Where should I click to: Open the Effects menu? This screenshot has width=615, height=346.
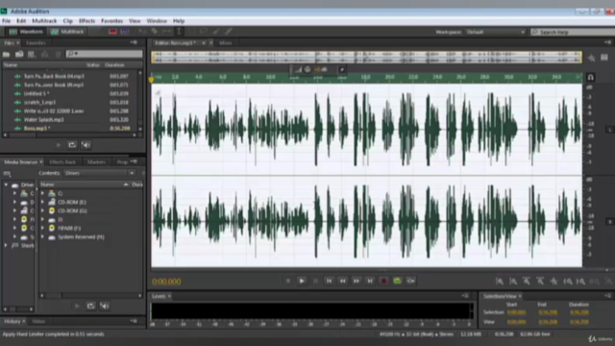point(87,21)
